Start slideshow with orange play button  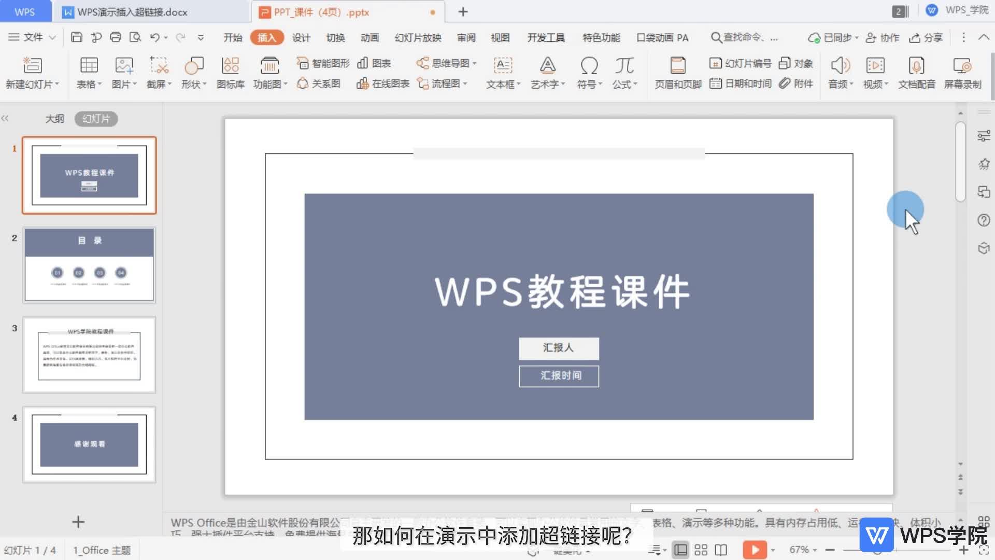[x=755, y=550]
